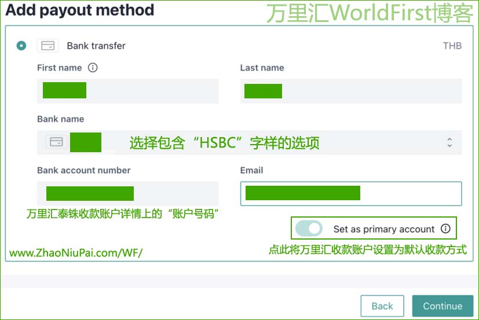Click the Bank name field label
The image size is (479, 320).
[60, 119]
